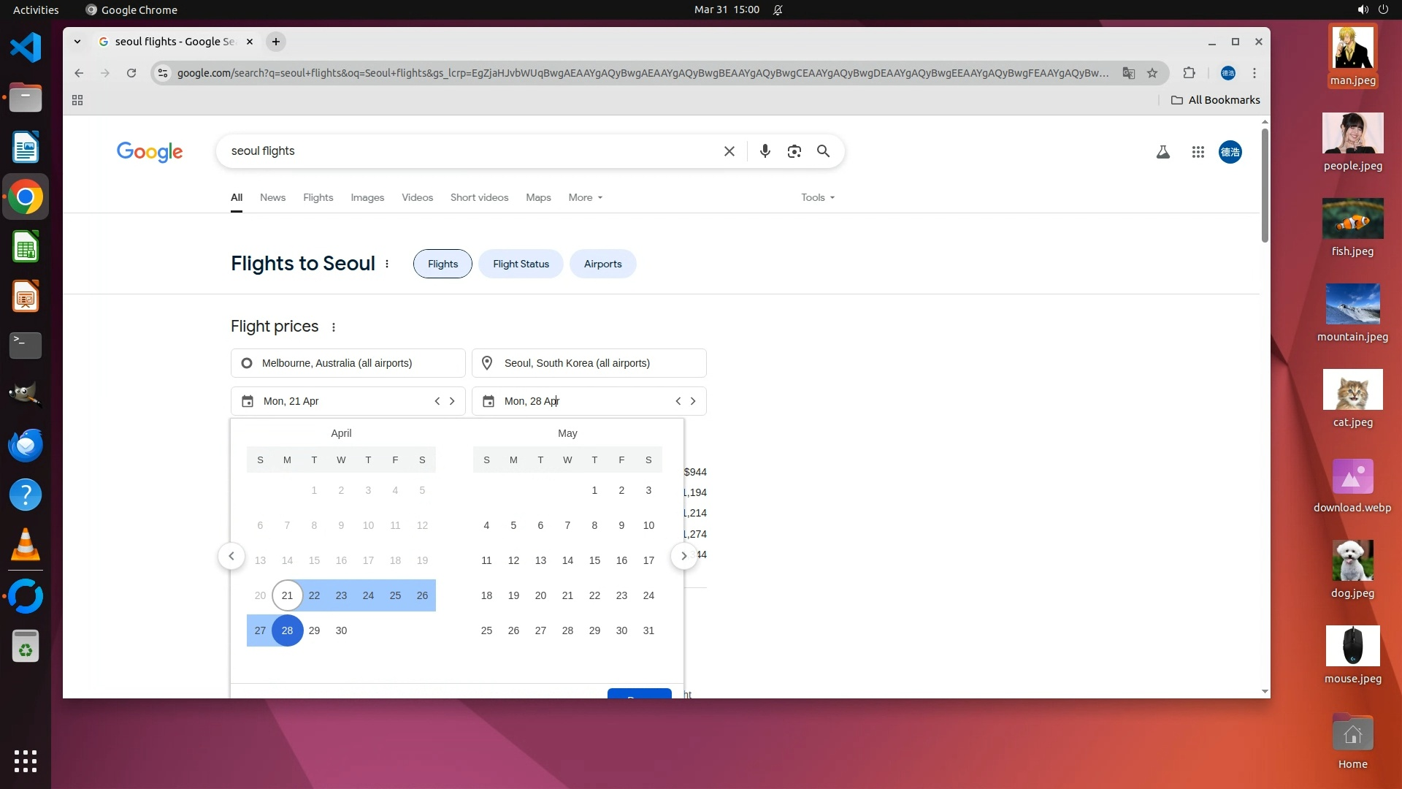Bookmark this page with star icon

(x=1152, y=73)
